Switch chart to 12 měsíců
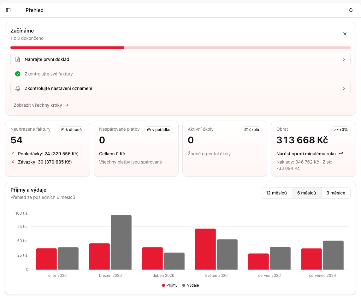This screenshot has height=298, width=361. (x=276, y=193)
